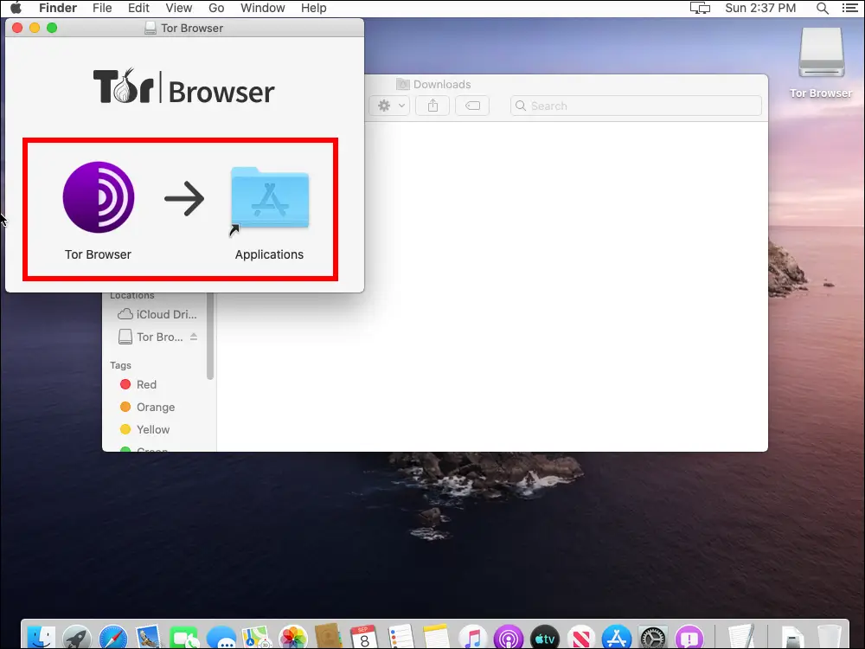Open the Go menu
865x649 pixels.
tap(216, 8)
